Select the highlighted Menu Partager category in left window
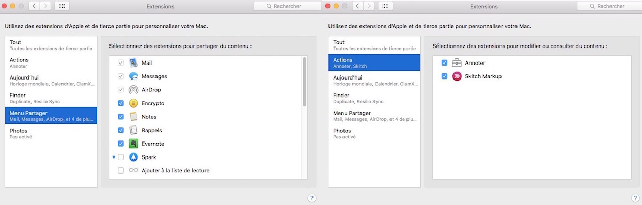The height and width of the screenshot is (205, 642). click(51, 115)
